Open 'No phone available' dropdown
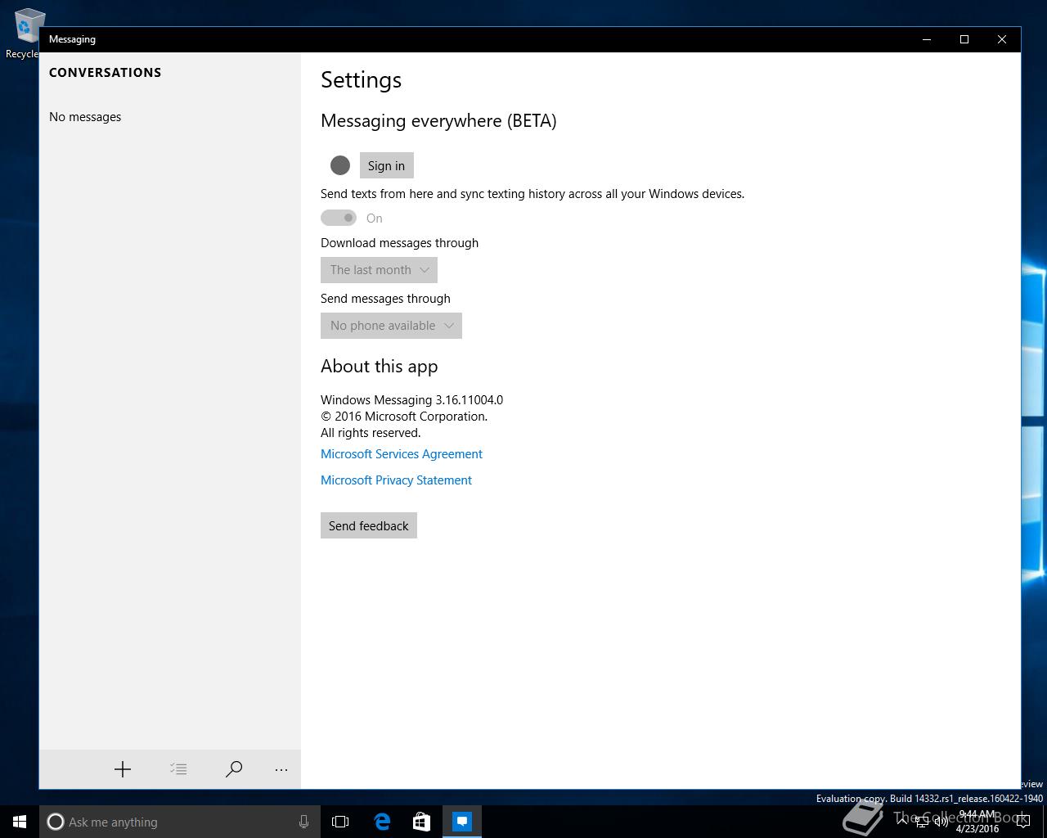This screenshot has height=838, width=1047. [x=391, y=326]
